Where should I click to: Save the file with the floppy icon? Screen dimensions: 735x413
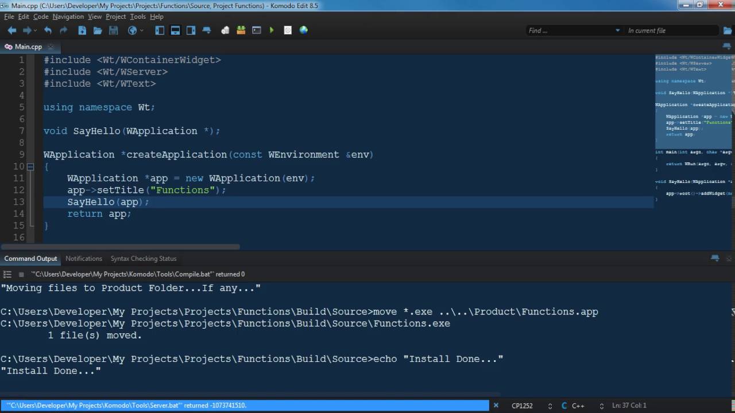pyautogui.click(x=113, y=30)
